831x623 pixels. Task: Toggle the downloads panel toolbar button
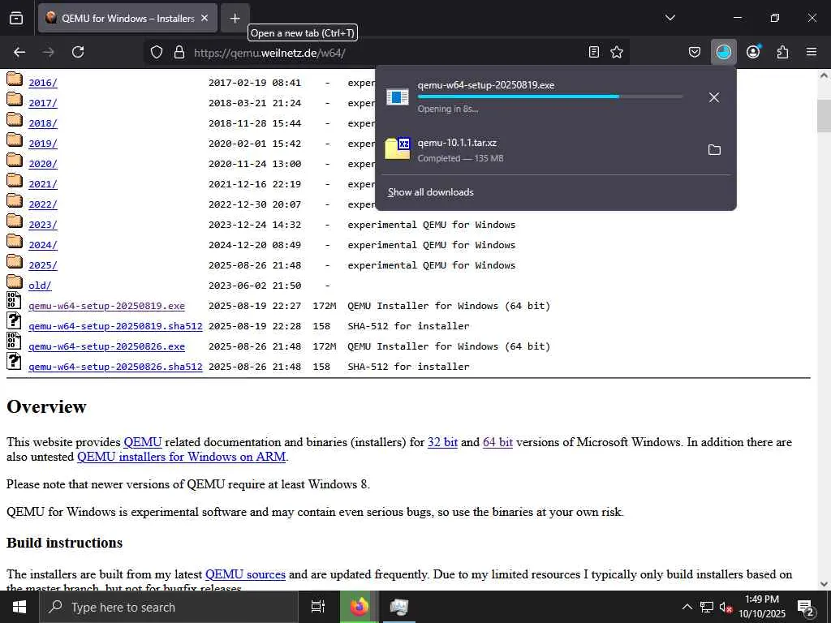pos(723,52)
